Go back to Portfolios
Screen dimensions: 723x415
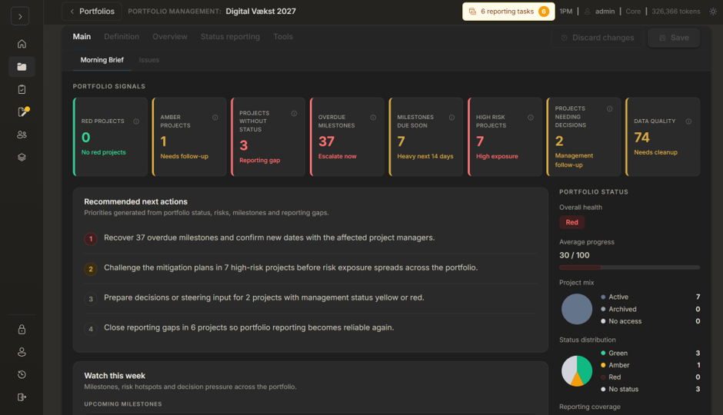(92, 12)
